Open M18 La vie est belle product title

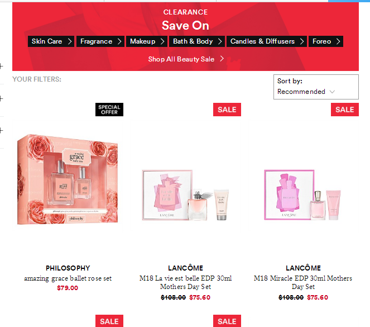[x=185, y=282]
